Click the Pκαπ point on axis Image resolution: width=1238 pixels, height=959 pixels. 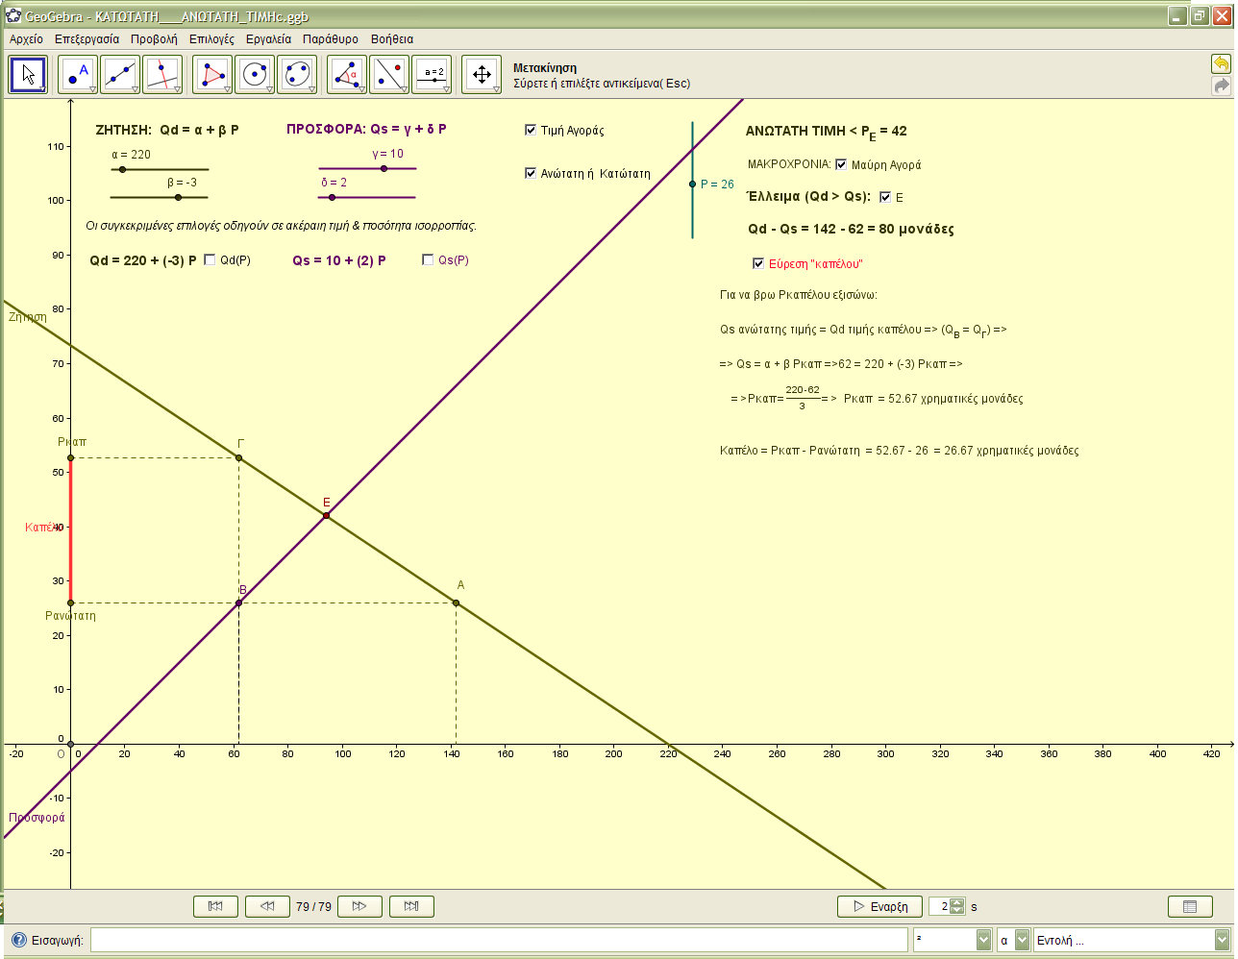pos(70,457)
